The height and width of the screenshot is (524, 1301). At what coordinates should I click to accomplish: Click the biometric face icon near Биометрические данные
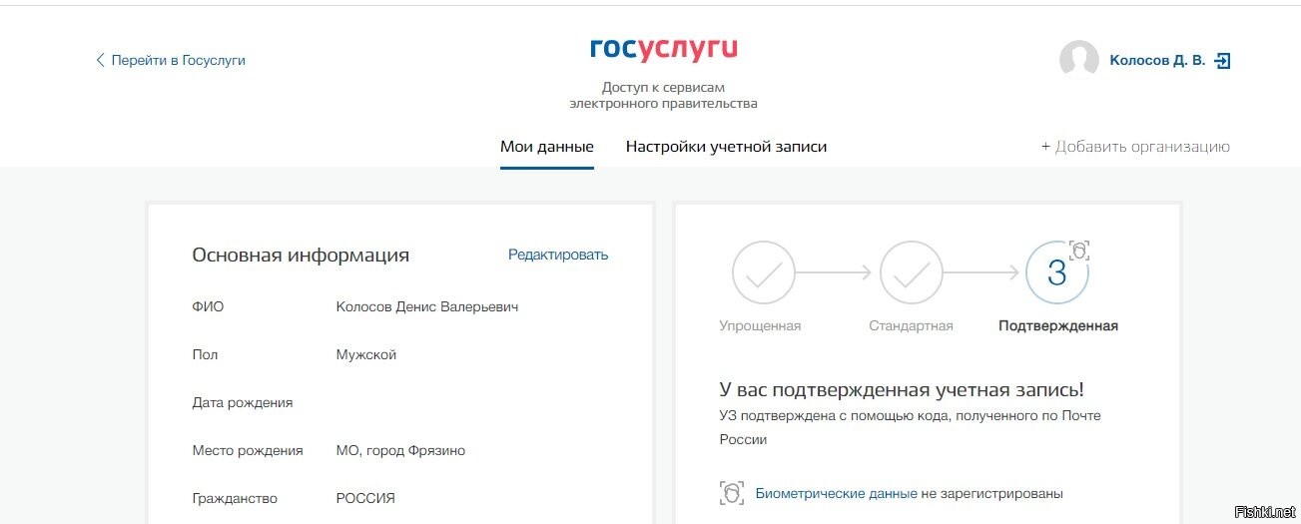[732, 493]
